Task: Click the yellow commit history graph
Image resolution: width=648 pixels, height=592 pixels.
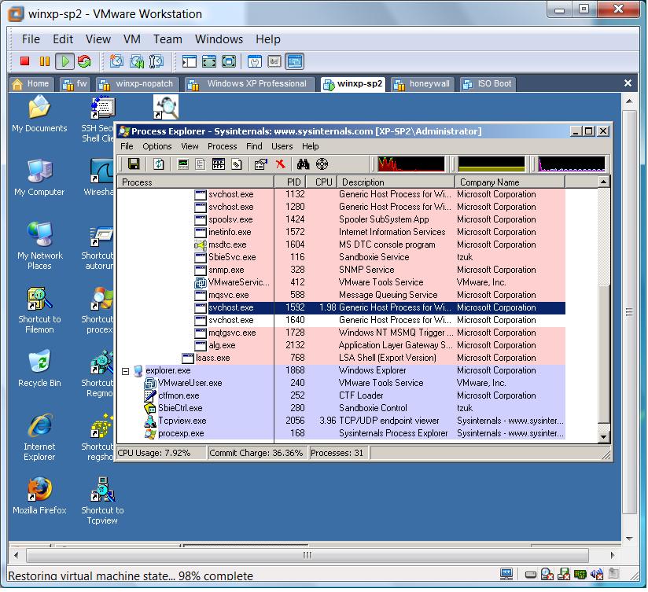Action: (492, 164)
